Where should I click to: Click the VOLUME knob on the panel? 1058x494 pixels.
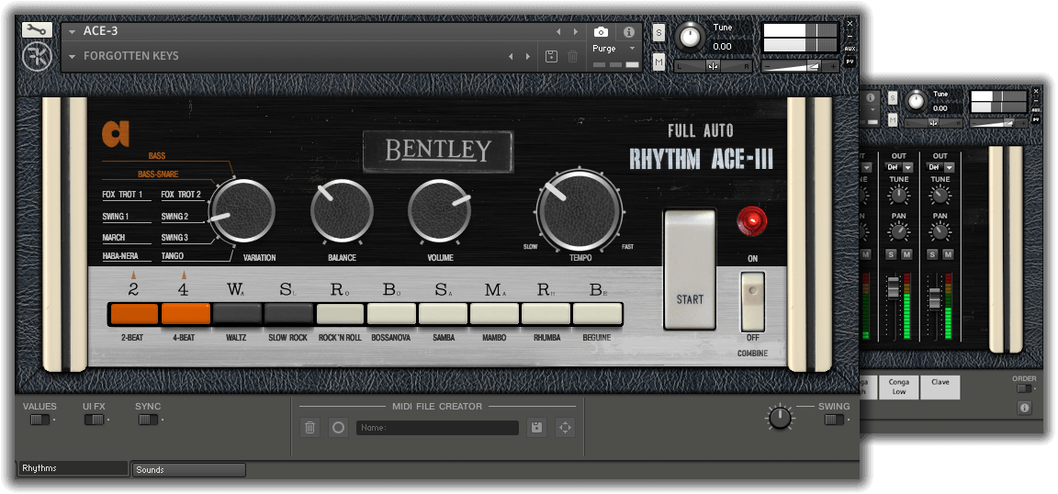pos(440,210)
